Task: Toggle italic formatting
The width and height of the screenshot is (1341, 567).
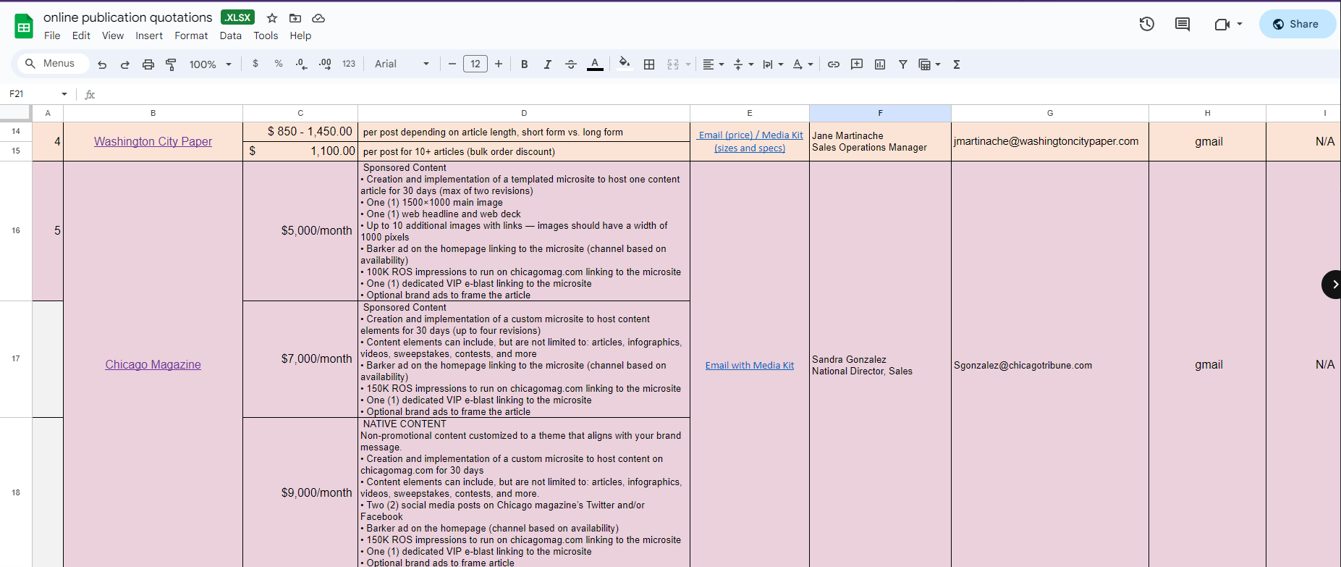Action: point(548,64)
